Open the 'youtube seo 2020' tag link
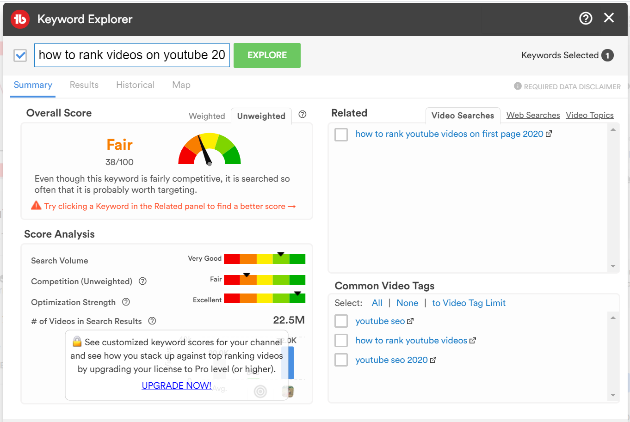The height and width of the screenshot is (422, 630). point(391,360)
